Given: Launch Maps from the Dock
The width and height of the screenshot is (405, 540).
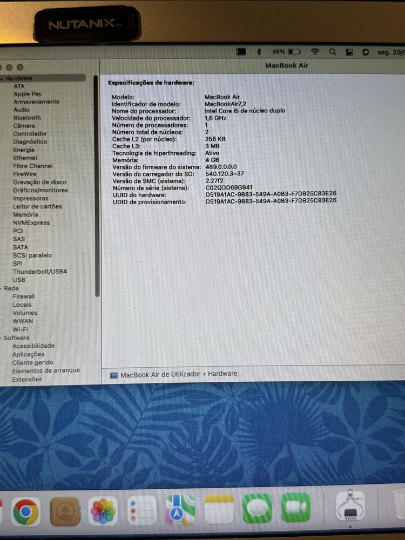Looking at the screenshot, I should (x=180, y=510).
